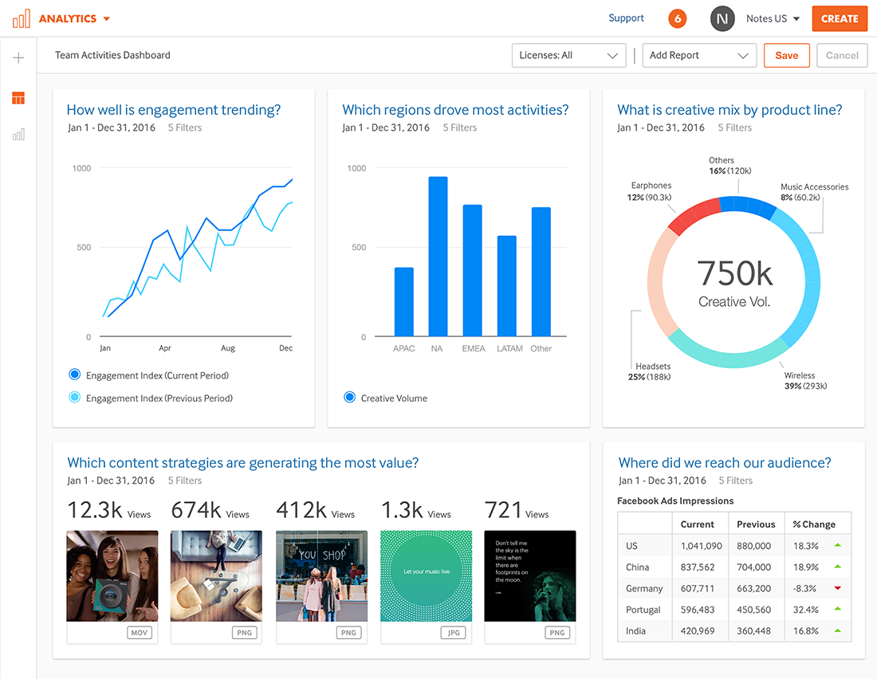877x679 pixels.
Task: Click the plus icon in left sidebar
Action: (18, 57)
